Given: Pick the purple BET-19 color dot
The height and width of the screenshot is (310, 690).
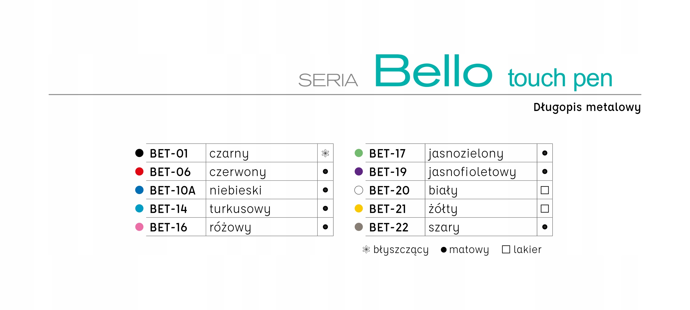Looking at the screenshot, I should [359, 171].
